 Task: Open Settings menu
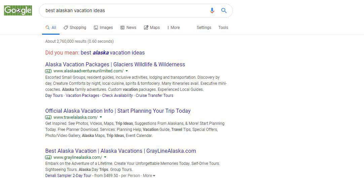click(204, 27)
